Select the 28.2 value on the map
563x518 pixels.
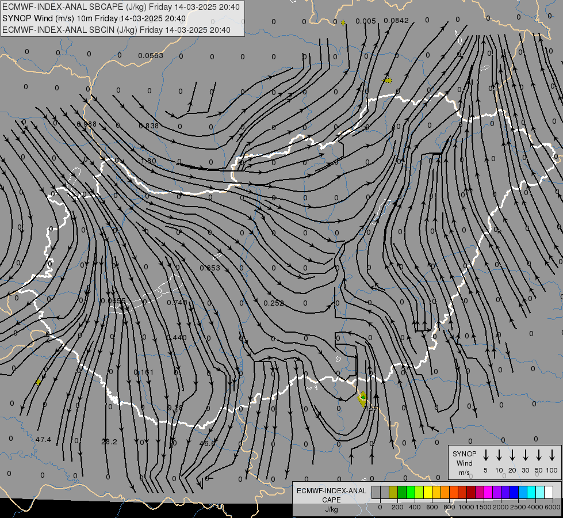(x=109, y=441)
